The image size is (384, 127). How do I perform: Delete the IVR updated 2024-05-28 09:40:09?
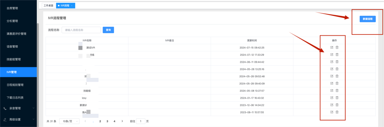pos(337,83)
